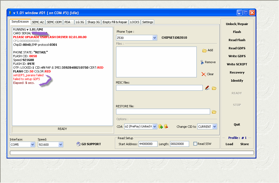Click the 'Elapsed: 5 secs.' log line
Image resolution: width=279 pixels, height=183 pixels.
click(x=24, y=83)
